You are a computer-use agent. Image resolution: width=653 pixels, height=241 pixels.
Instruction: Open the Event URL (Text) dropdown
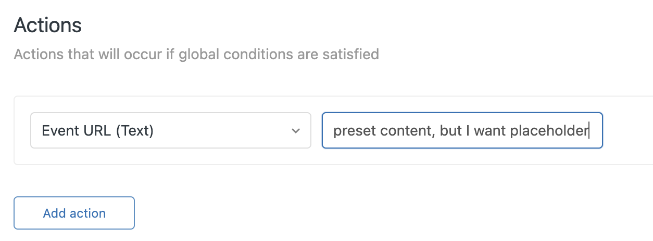pyautogui.click(x=170, y=131)
